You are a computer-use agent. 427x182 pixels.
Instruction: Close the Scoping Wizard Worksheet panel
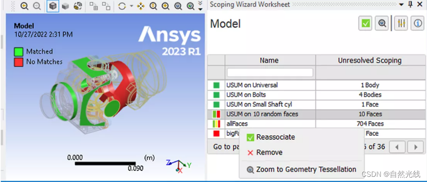420,4
